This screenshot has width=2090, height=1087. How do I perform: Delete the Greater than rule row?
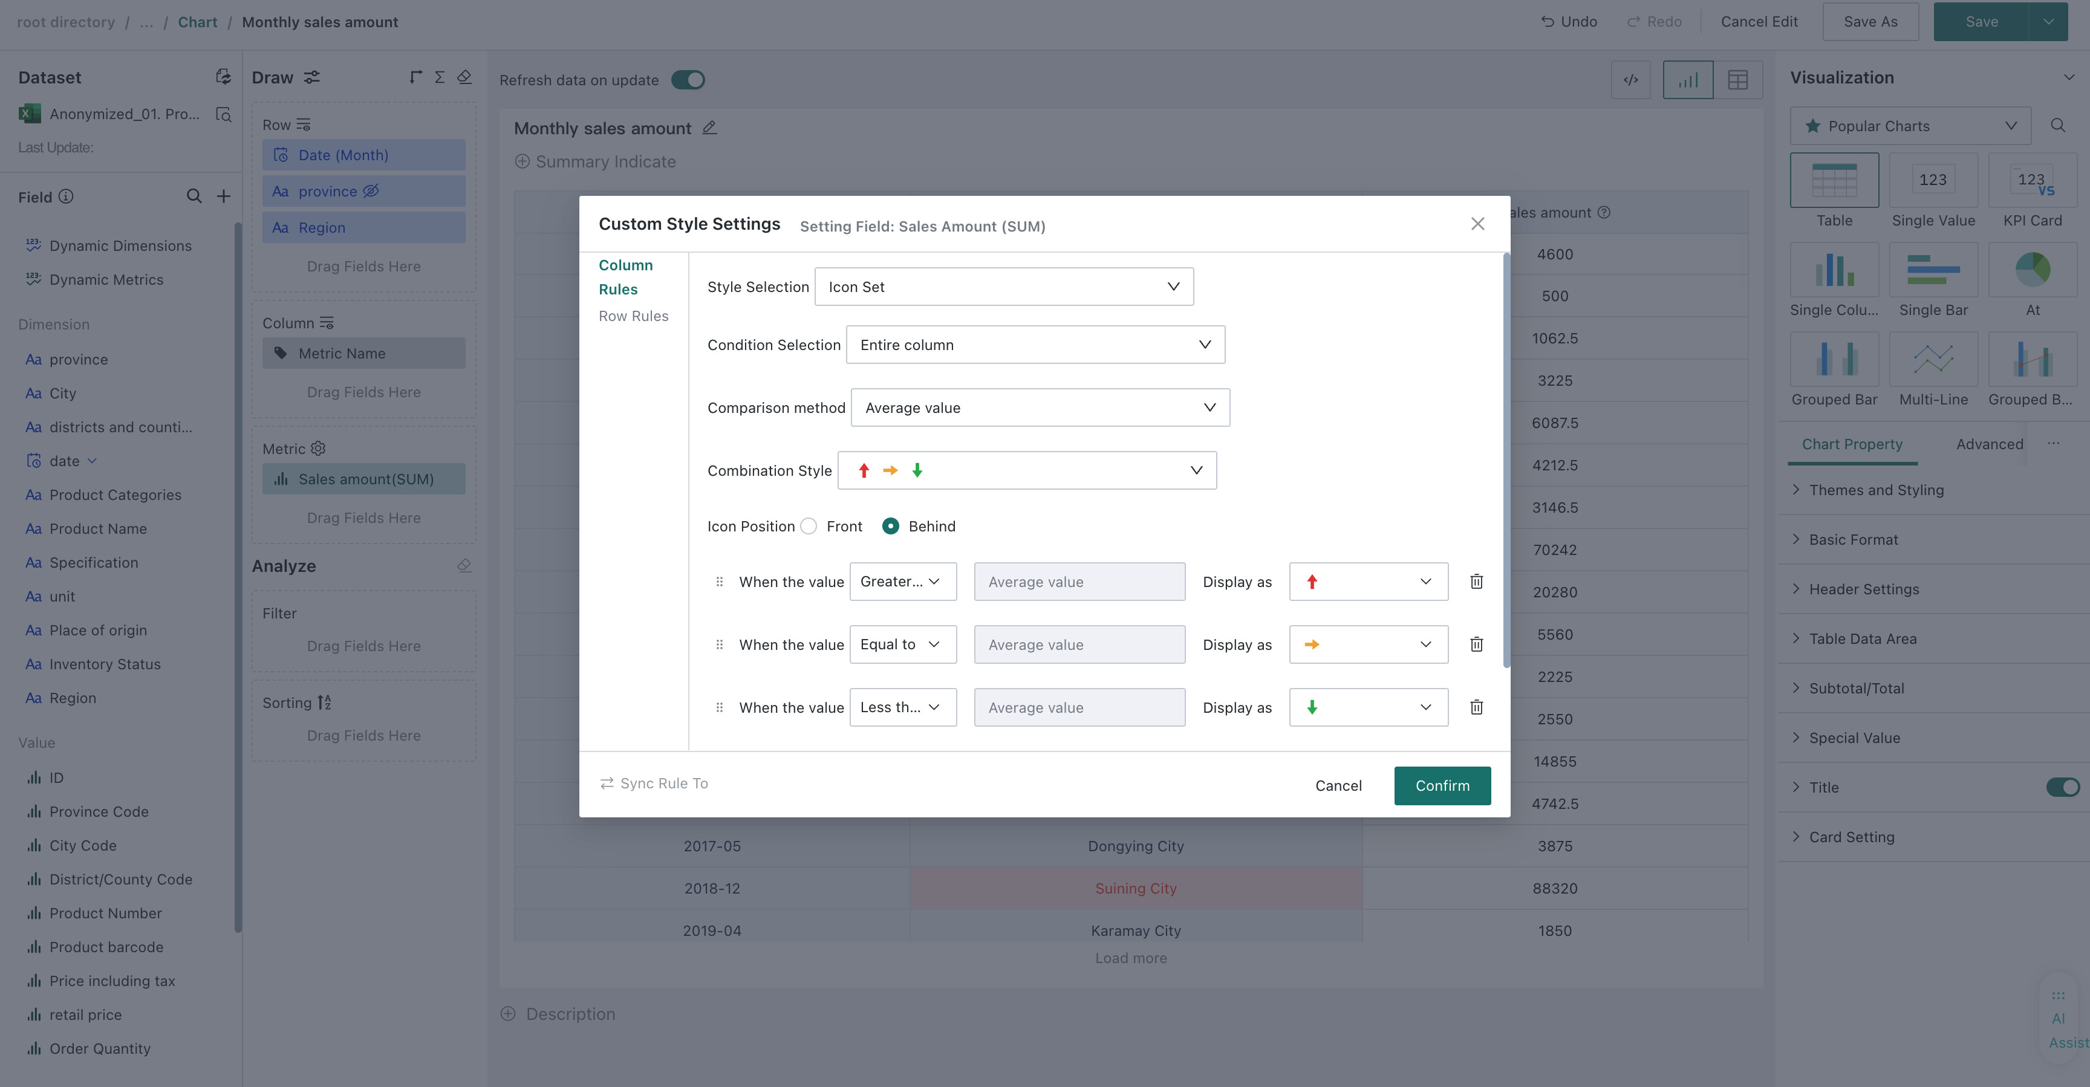pos(1477,582)
